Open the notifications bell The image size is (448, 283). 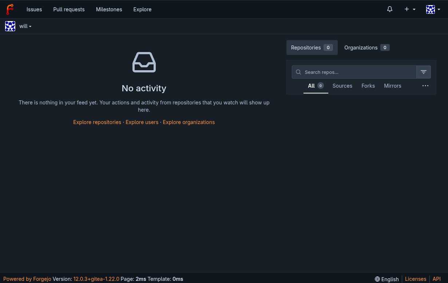tap(390, 9)
